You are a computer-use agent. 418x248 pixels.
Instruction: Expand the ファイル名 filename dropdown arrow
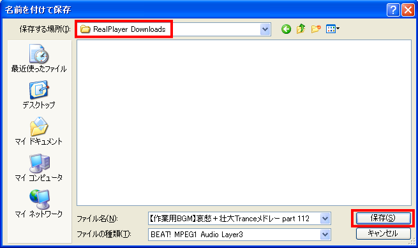(325, 219)
